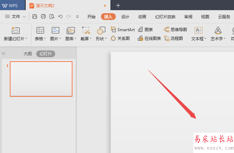
Task: Click the Redo arrow
Action: (x=69, y=16)
